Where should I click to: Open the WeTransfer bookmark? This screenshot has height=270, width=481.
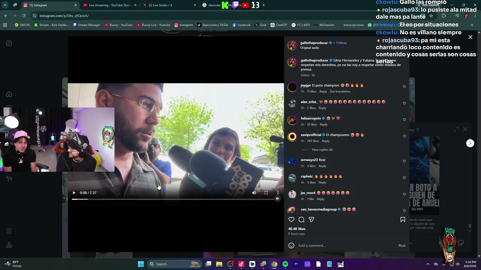click(324, 25)
